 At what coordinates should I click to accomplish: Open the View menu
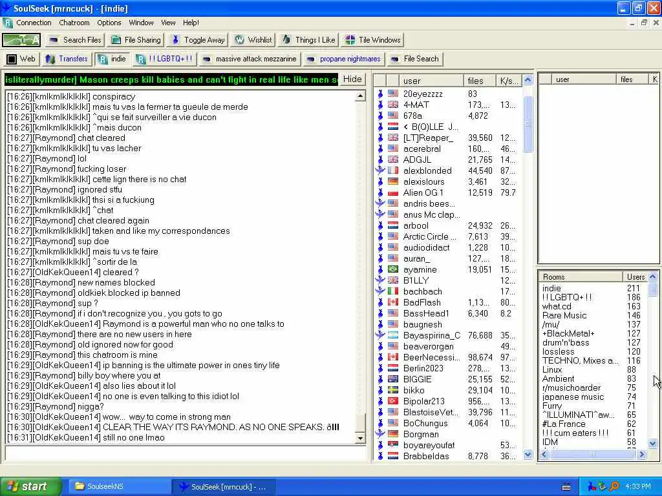(x=168, y=23)
